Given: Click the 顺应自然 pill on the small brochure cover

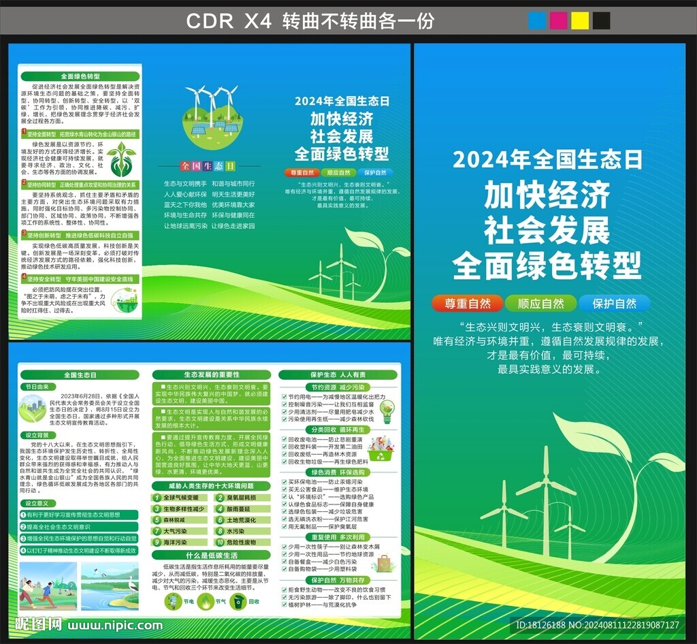Looking at the screenshot, I should [339, 172].
